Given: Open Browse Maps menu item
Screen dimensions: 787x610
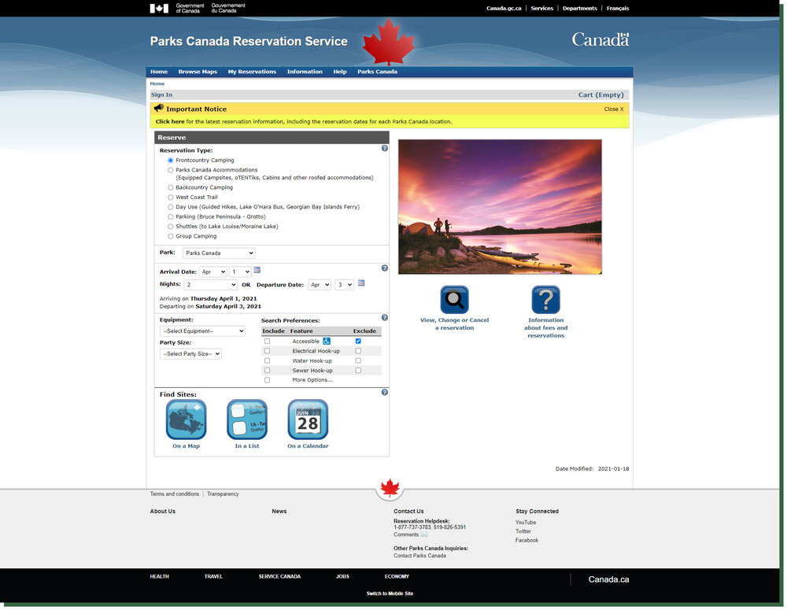Looking at the screenshot, I should [x=198, y=72].
